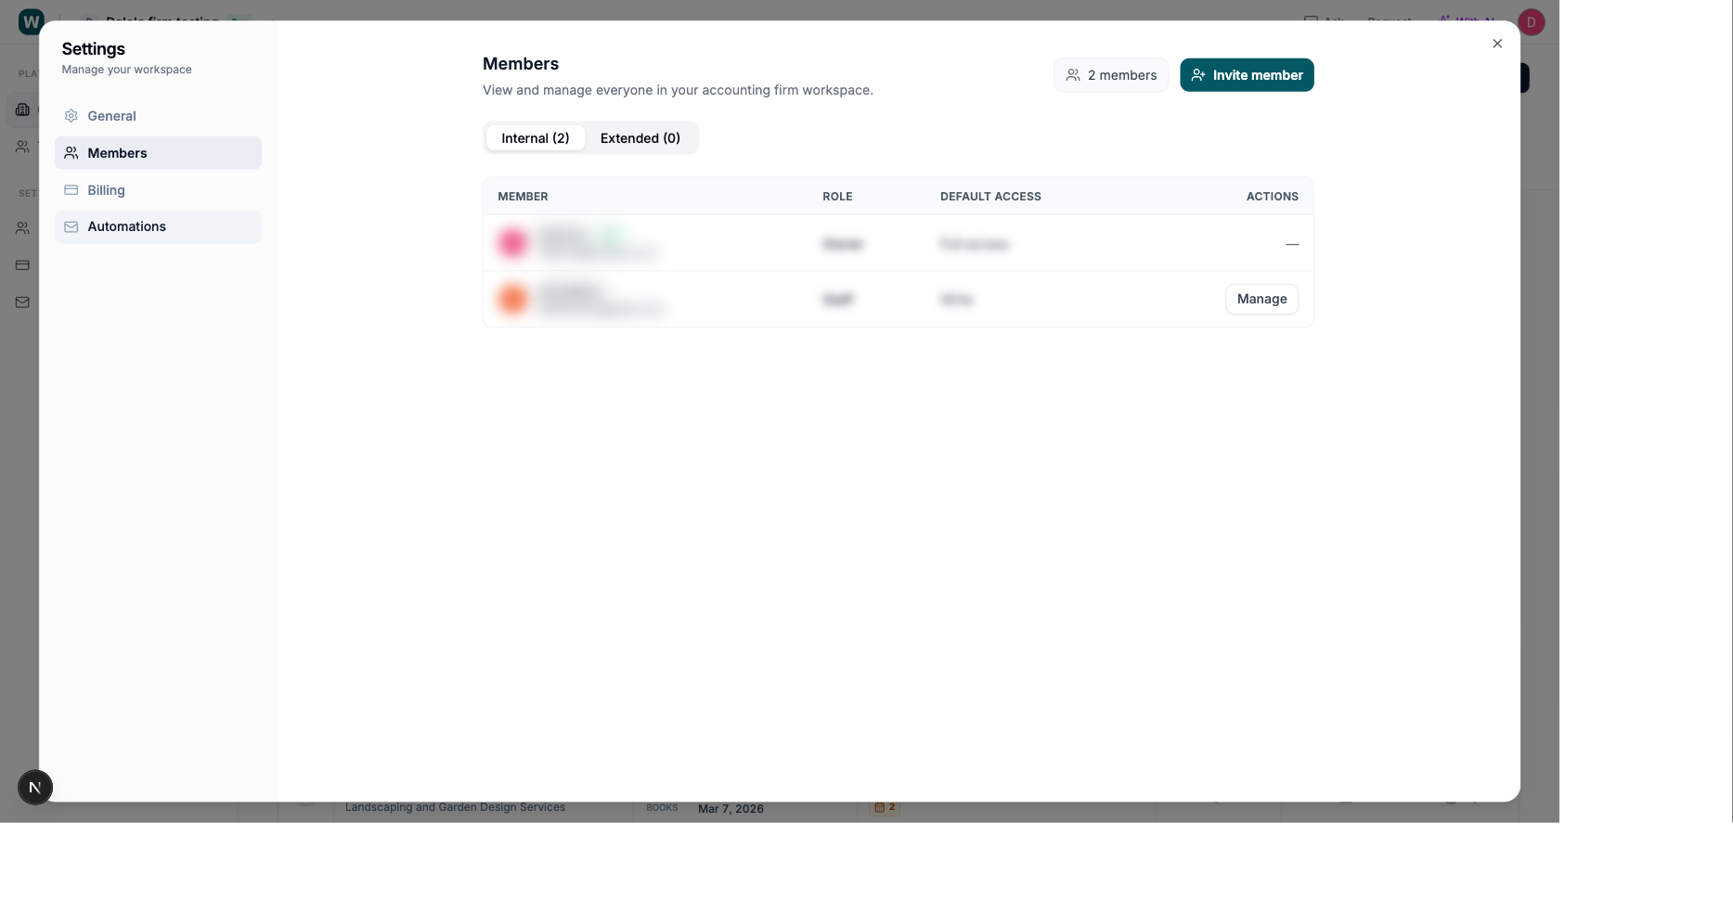The height and width of the screenshot is (913, 1733).
Task: Click the pink avatar of the first member
Action: (512, 243)
